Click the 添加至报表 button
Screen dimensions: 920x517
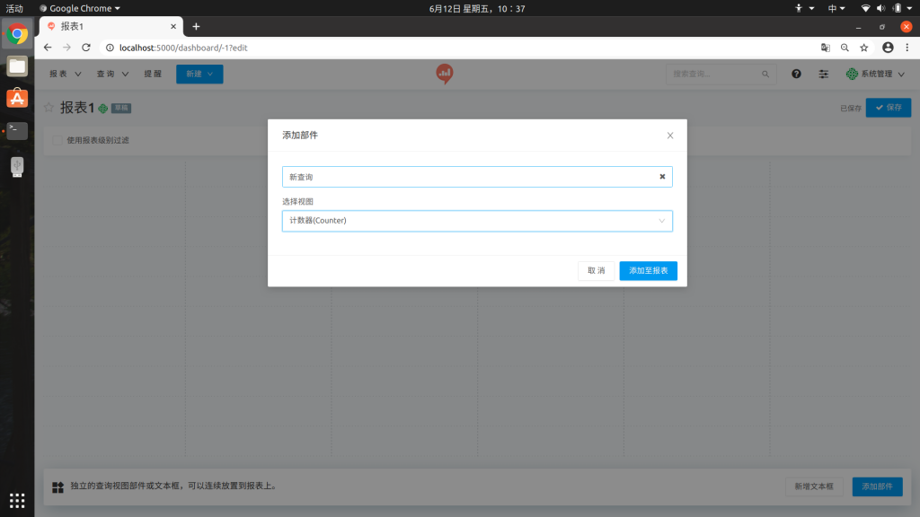[x=648, y=270]
